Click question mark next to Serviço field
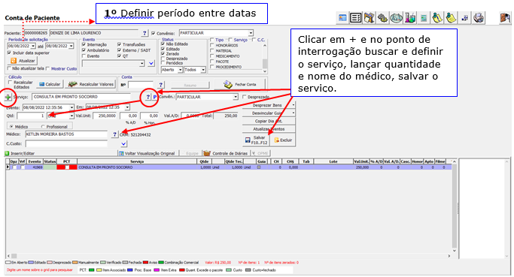Screen dimensions: 514x277 (148, 97)
